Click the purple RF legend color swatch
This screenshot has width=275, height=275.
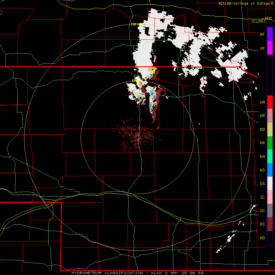click(x=270, y=34)
